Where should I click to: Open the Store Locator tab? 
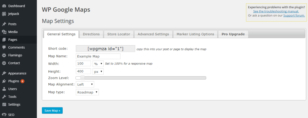[119, 34]
